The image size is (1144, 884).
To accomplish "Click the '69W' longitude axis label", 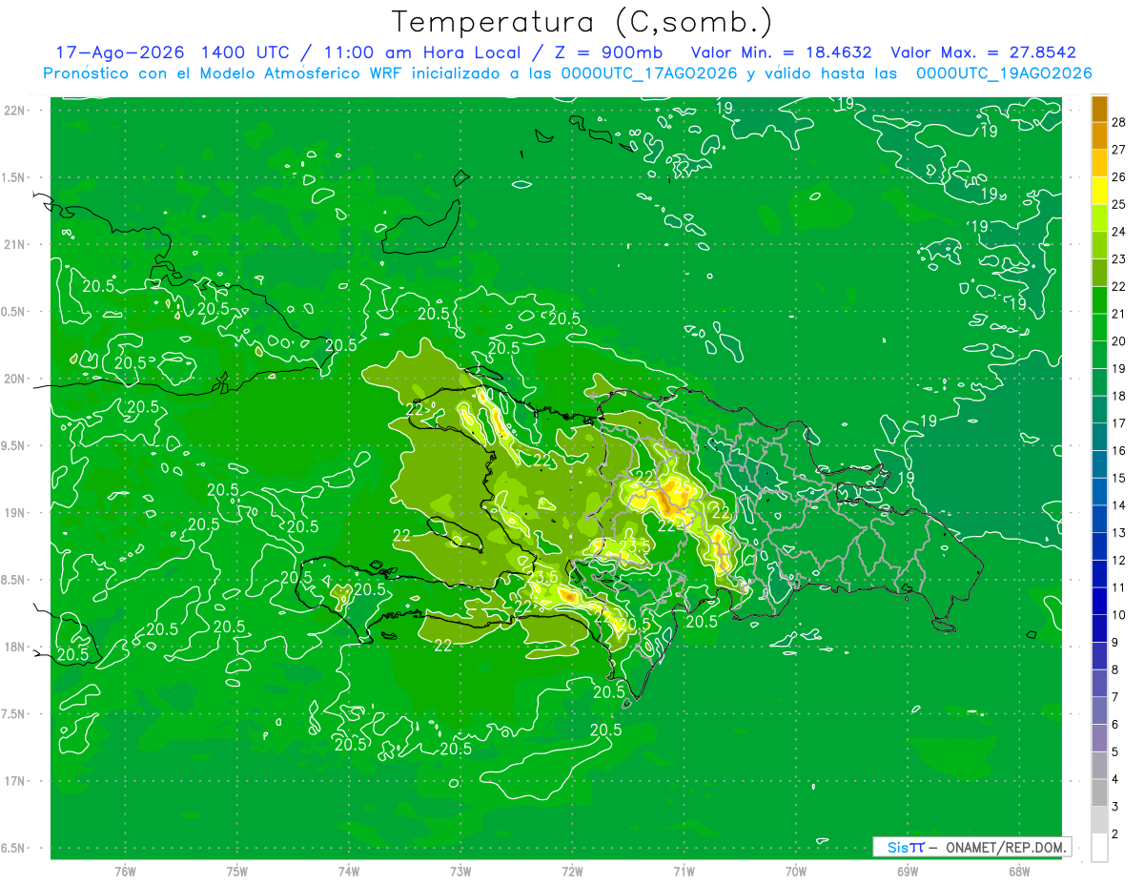I will (x=908, y=872).
